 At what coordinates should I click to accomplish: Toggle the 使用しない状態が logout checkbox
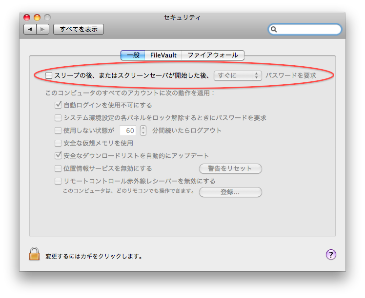[58, 130]
